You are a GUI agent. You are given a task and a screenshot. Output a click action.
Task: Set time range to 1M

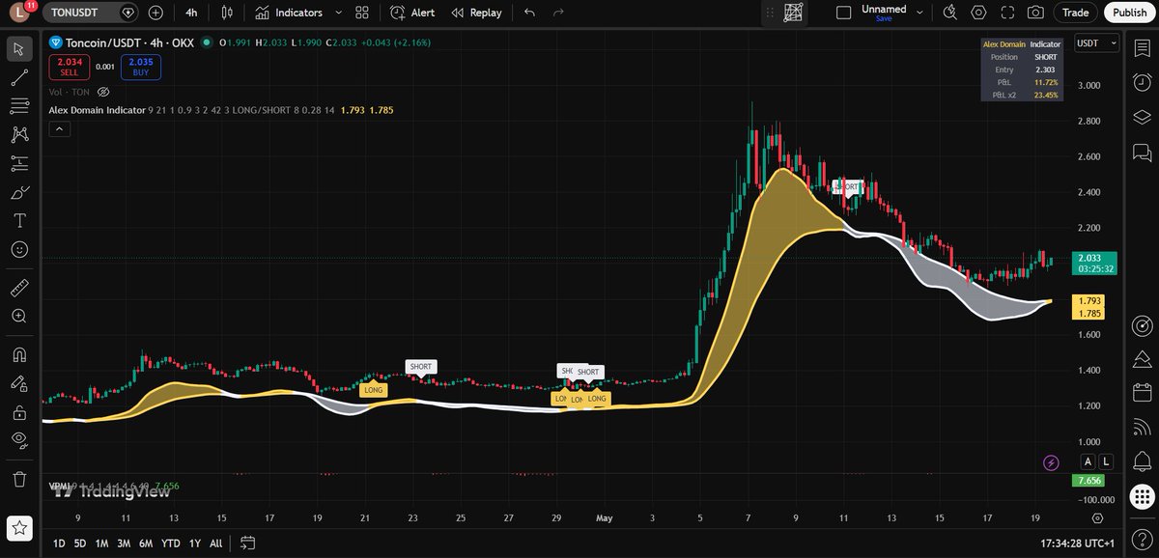pos(101,543)
